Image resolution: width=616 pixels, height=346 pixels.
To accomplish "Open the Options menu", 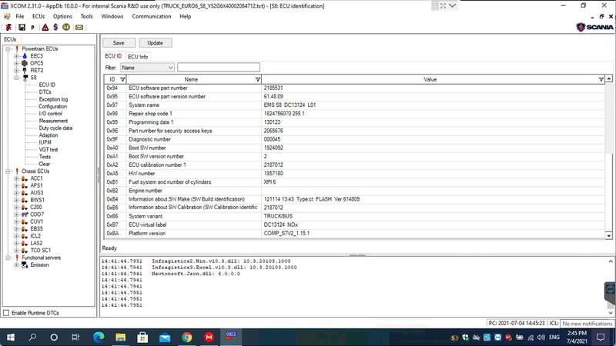I will tap(62, 16).
